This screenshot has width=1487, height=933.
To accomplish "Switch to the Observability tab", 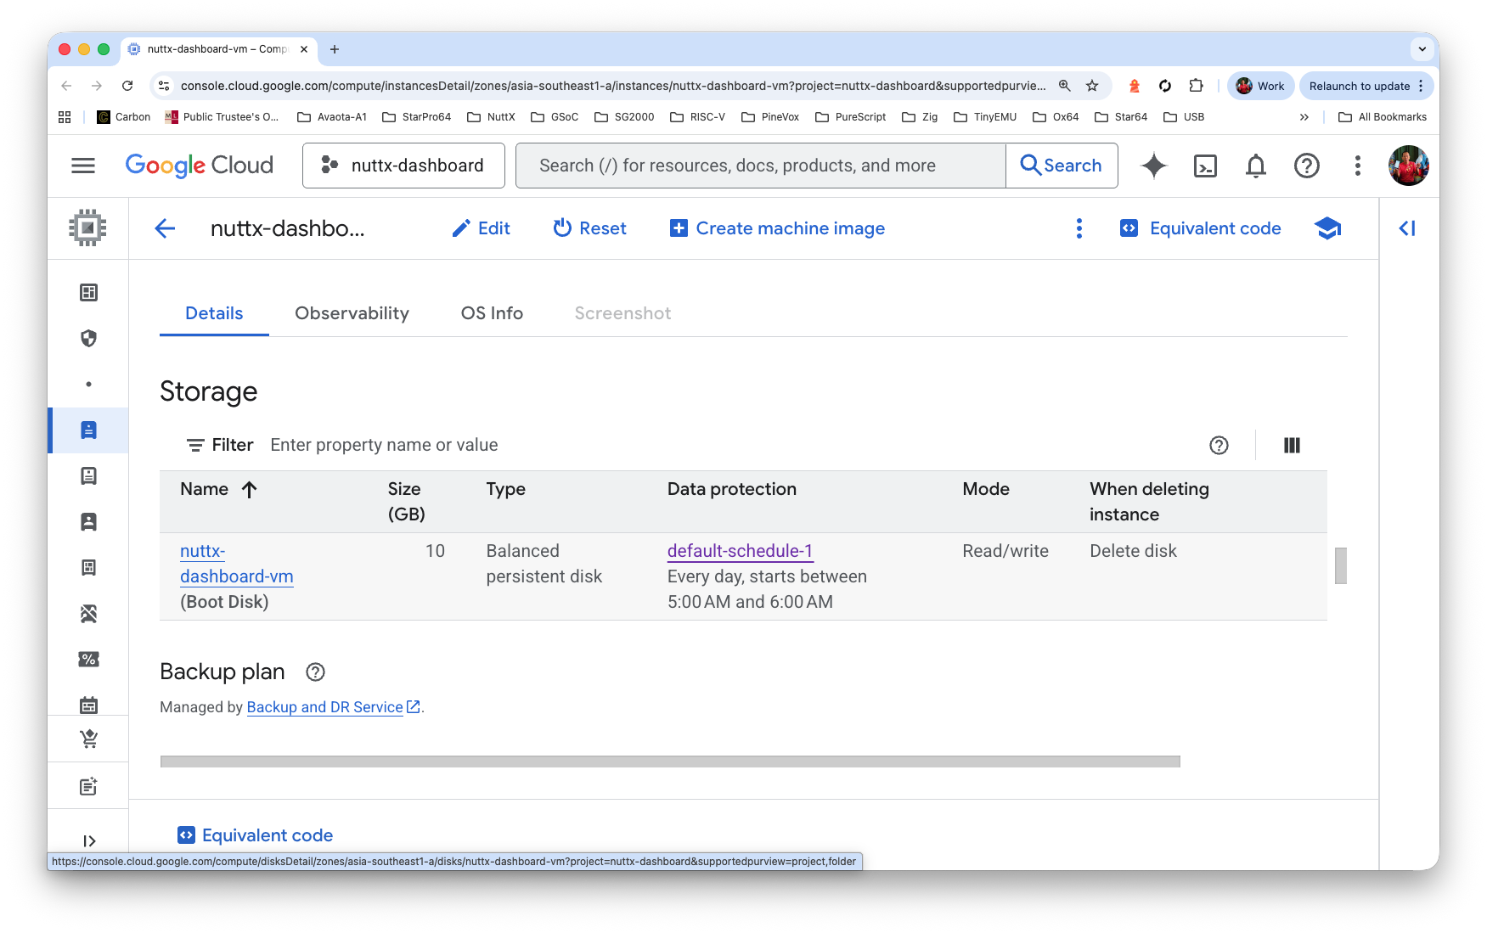I will click(352, 313).
